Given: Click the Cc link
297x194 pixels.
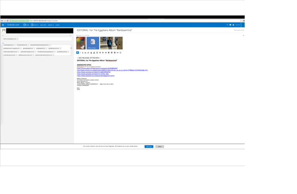Looking at the screenshot, I should (70, 36).
